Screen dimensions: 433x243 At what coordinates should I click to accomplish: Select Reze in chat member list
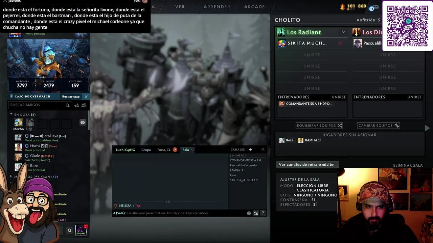click(x=233, y=175)
